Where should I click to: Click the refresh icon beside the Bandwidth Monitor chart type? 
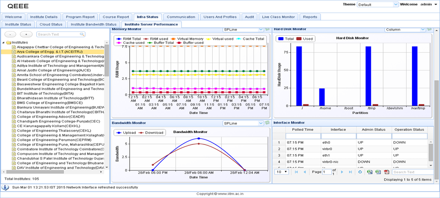267,123
